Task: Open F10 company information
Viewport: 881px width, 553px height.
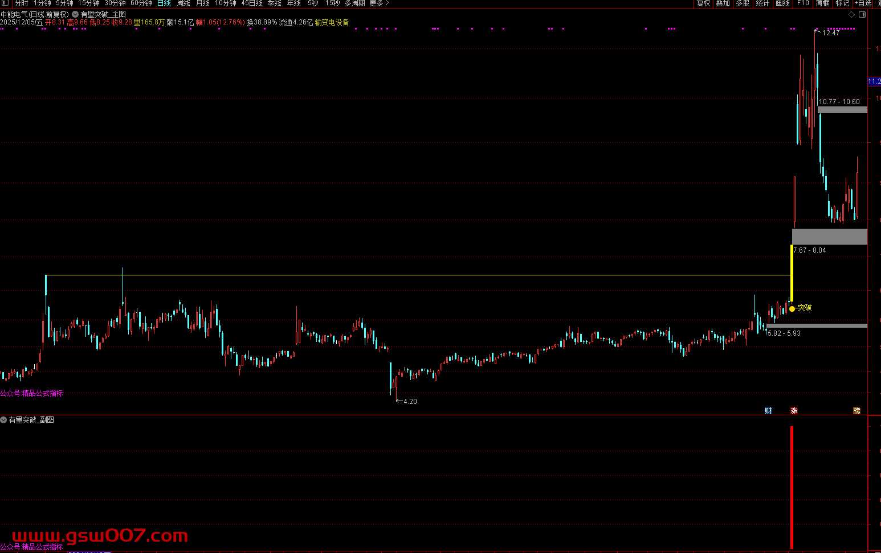Action: click(x=803, y=3)
